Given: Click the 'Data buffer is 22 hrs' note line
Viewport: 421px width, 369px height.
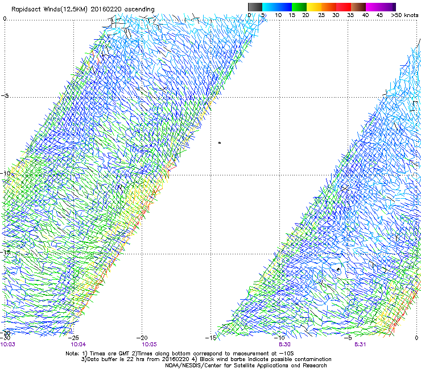Looking at the screenshot, I should pyautogui.click(x=206, y=359).
